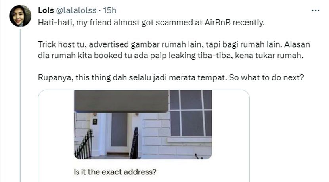This screenshot has width=329, height=182.
Task: Click the house number plaque beside the door
Action: pos(95,121)
